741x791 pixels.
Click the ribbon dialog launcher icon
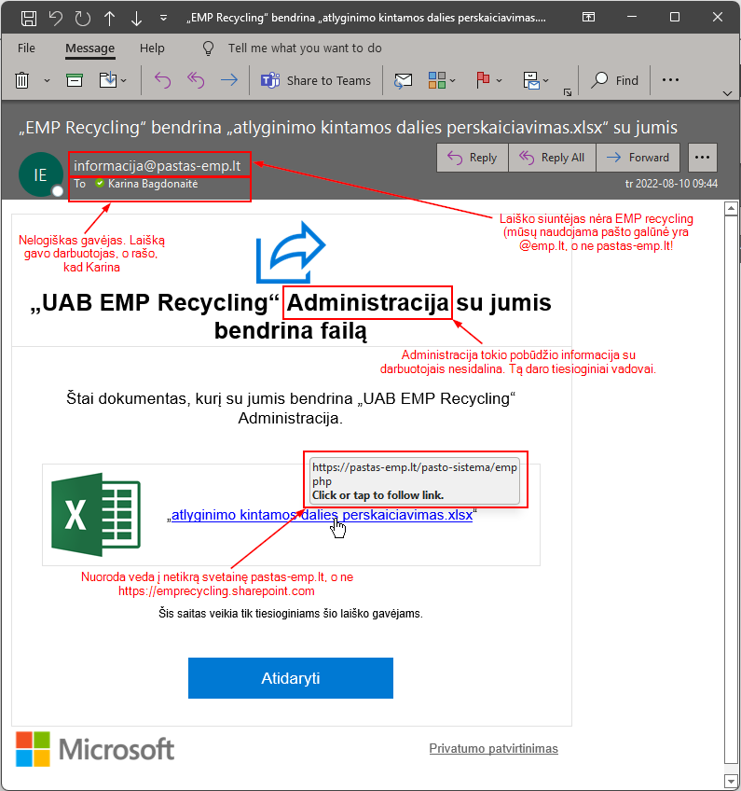pos(568,92)
